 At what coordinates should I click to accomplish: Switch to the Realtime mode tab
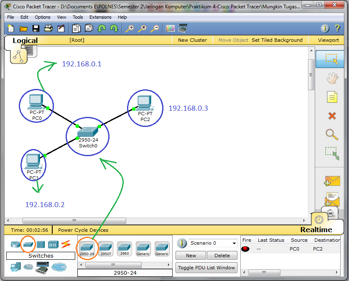316,229
